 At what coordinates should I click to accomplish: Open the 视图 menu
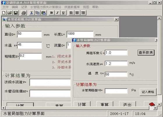point(86,7)
